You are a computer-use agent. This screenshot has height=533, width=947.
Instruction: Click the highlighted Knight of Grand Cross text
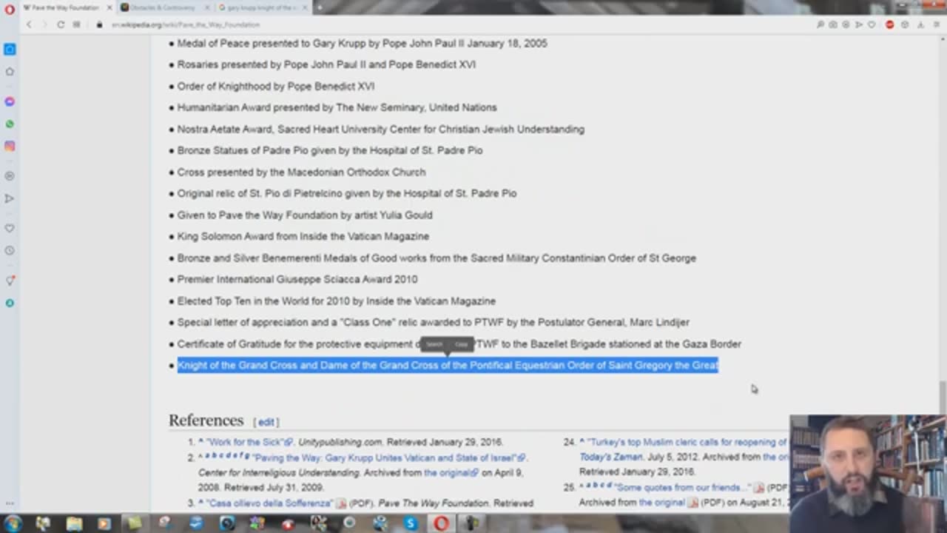[448, 365]
